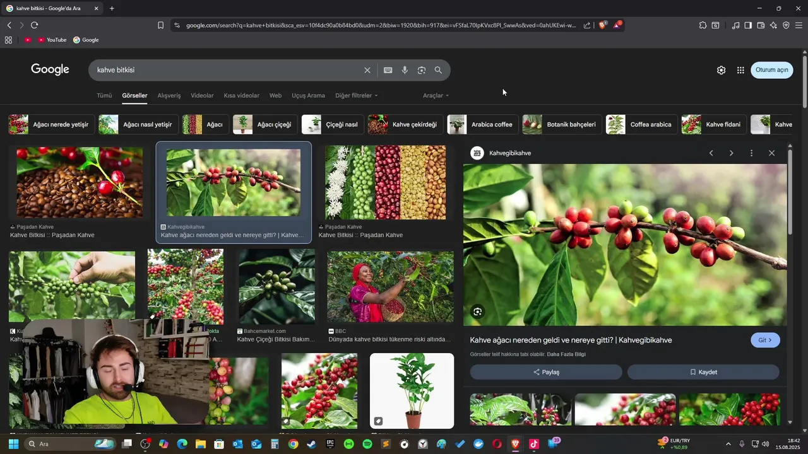Select the Arabica coffee suggestion chip

483,124
